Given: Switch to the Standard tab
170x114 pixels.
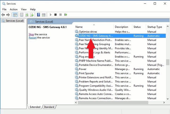Looking at the screenshot, I should 49,107.
